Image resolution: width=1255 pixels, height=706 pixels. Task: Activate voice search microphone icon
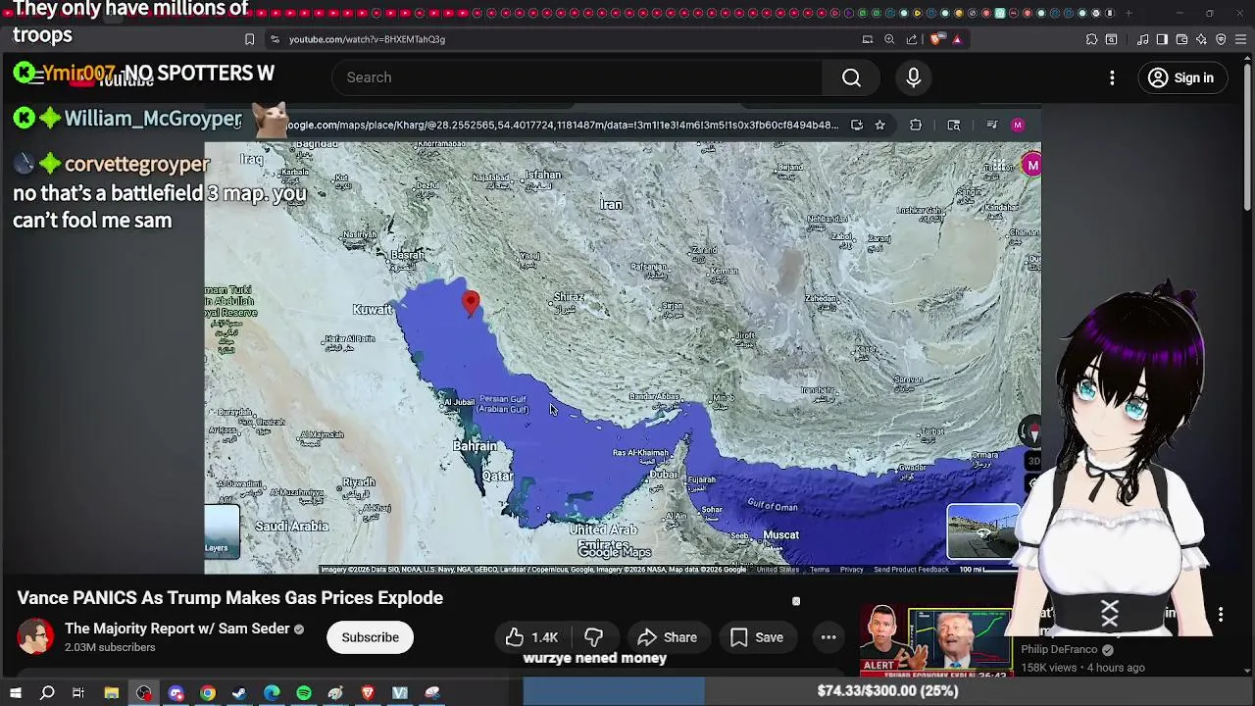click(914, 77)
